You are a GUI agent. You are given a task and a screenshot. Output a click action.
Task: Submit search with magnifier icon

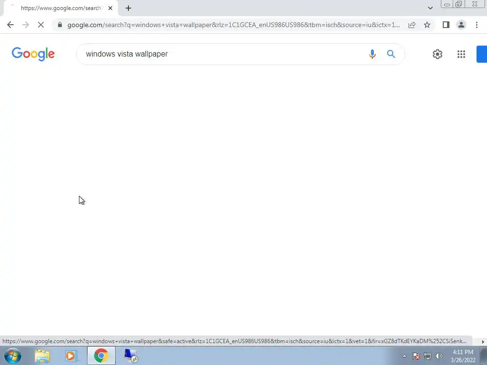(x=391, y=54)
